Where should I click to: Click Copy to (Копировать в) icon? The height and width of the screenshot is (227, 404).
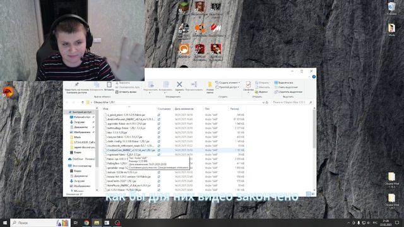pos(165,84)
